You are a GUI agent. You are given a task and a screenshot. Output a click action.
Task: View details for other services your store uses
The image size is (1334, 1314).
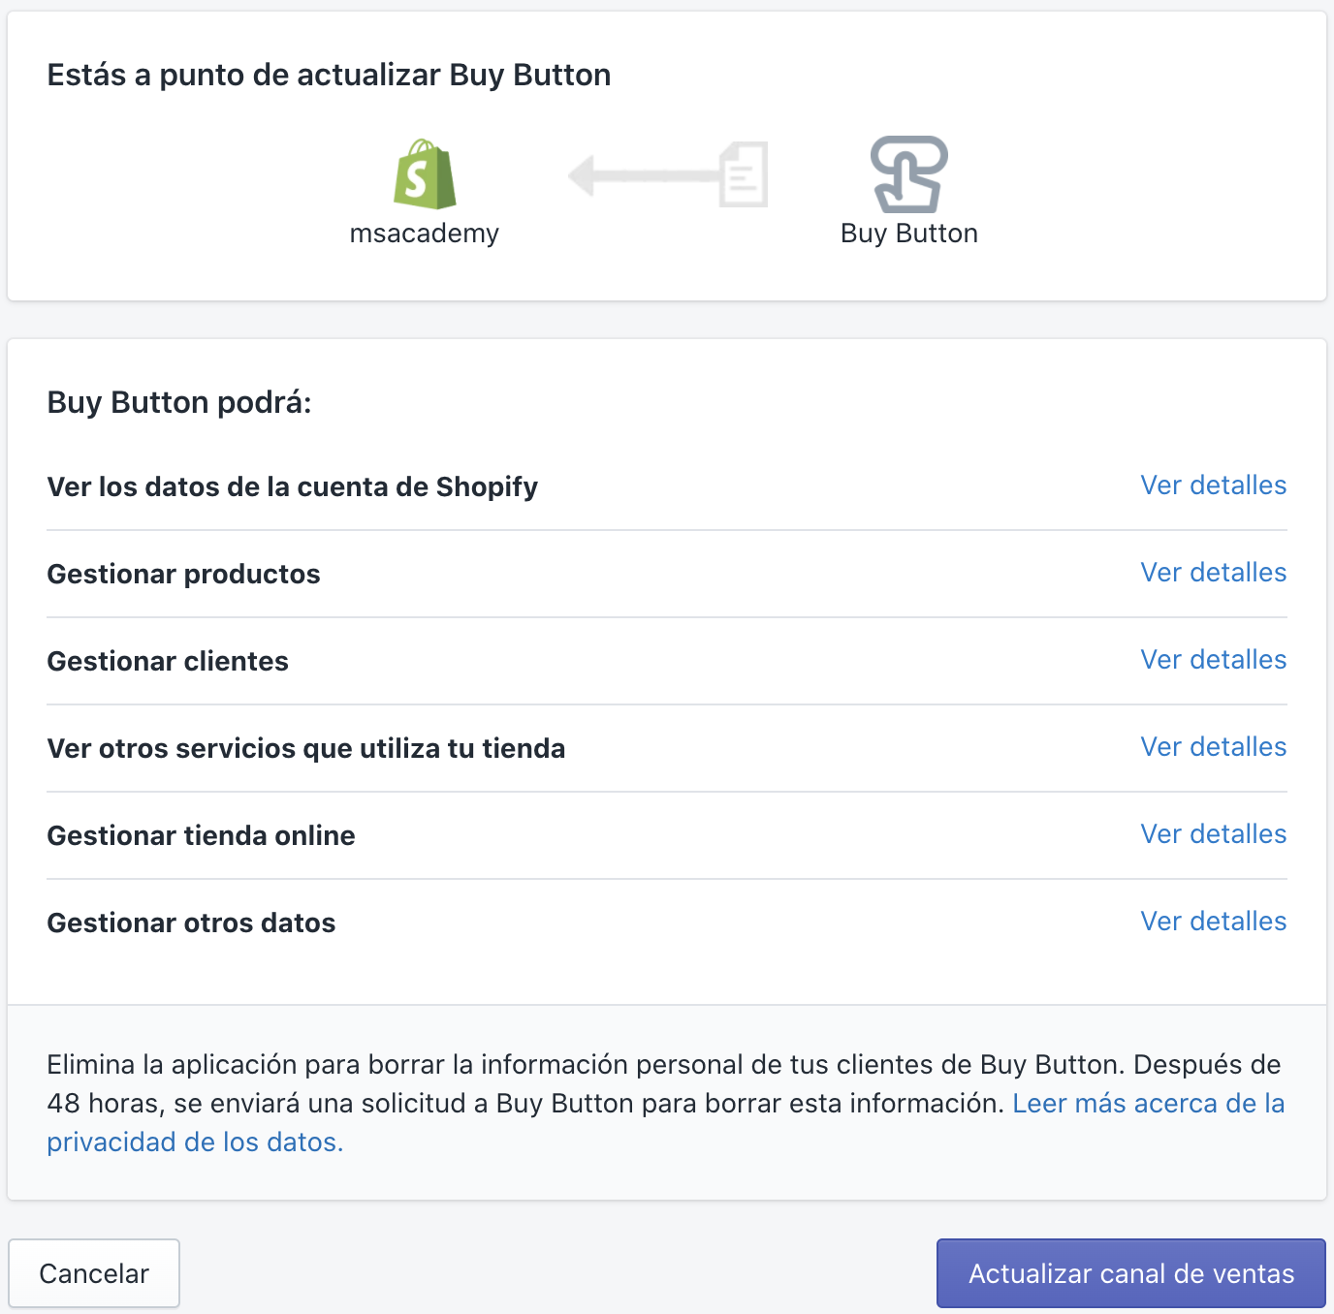pyautogui.click(x=1213, y=747)
